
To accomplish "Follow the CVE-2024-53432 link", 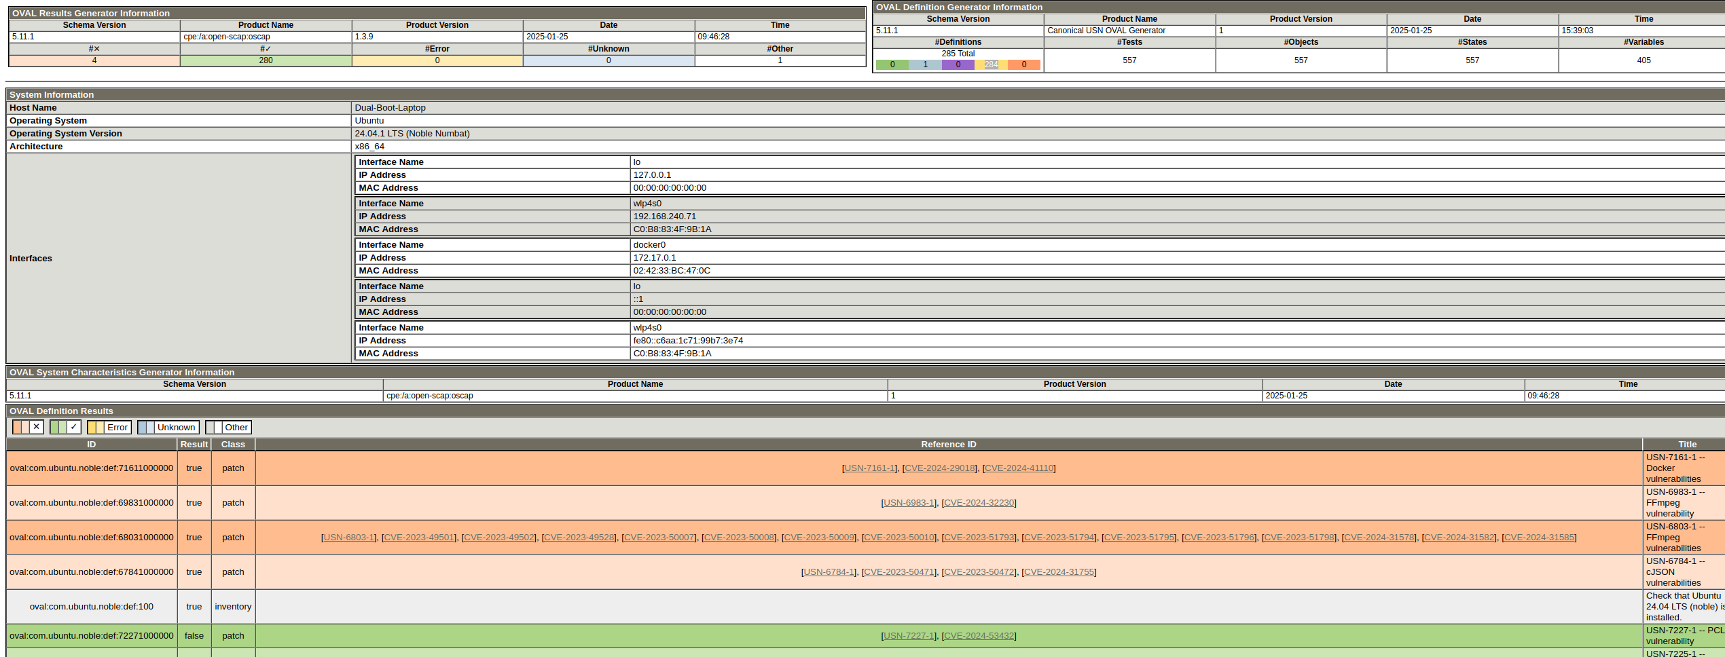I will click(x=979, y=636).
